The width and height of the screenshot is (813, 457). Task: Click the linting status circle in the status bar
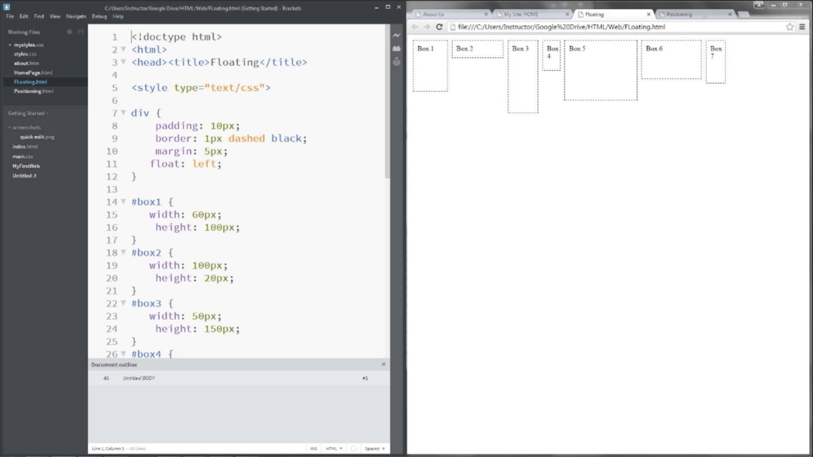coord(354,448)
